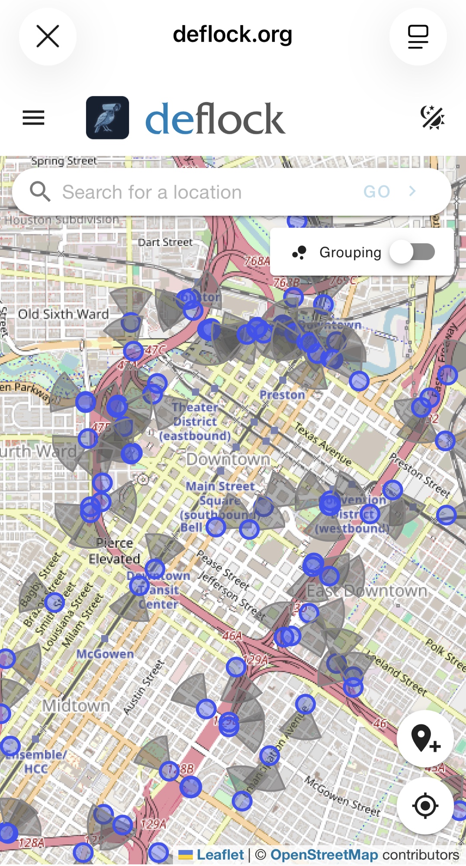Close the deflock.org browser view
This screenshot has width=466, height=866.
(48, 36)
